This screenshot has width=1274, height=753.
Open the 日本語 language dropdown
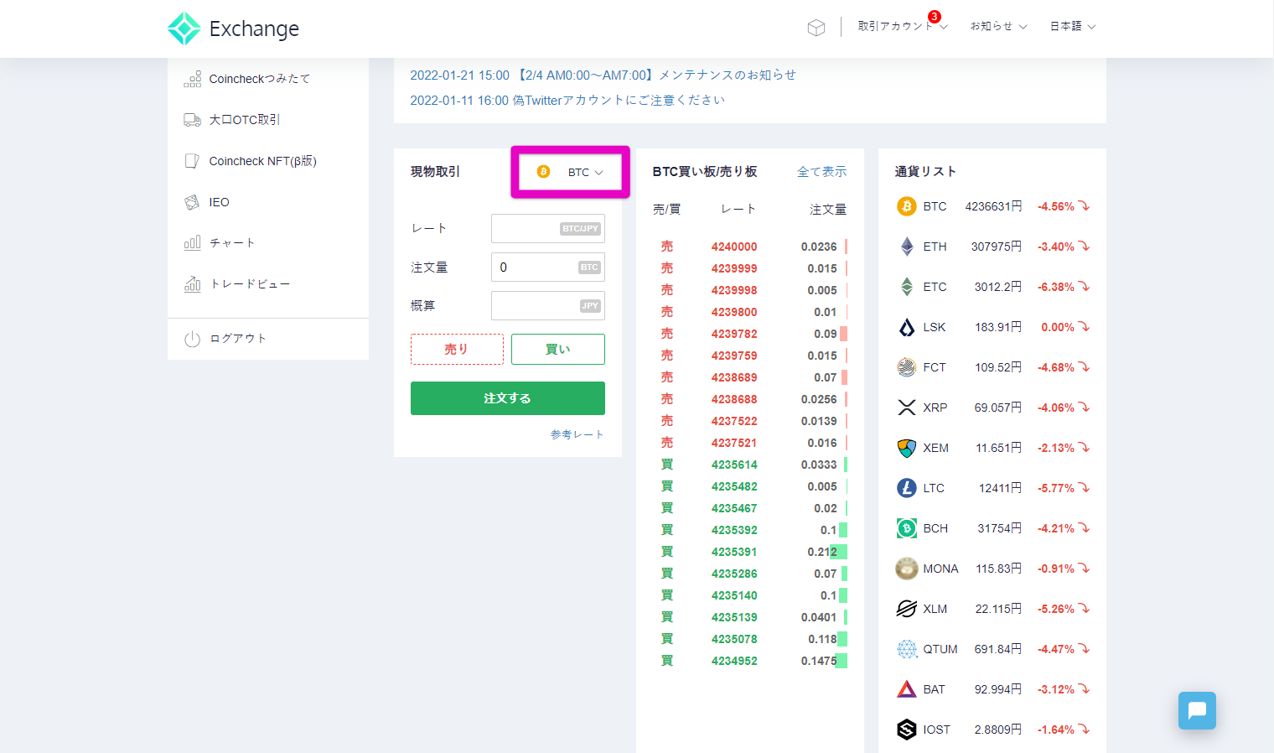[1071, 26]
